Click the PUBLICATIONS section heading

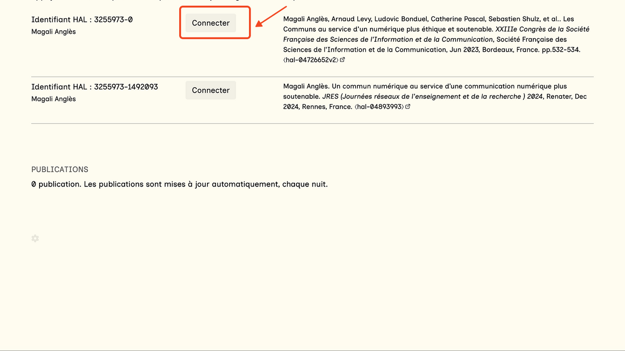[x=60, y=170]
